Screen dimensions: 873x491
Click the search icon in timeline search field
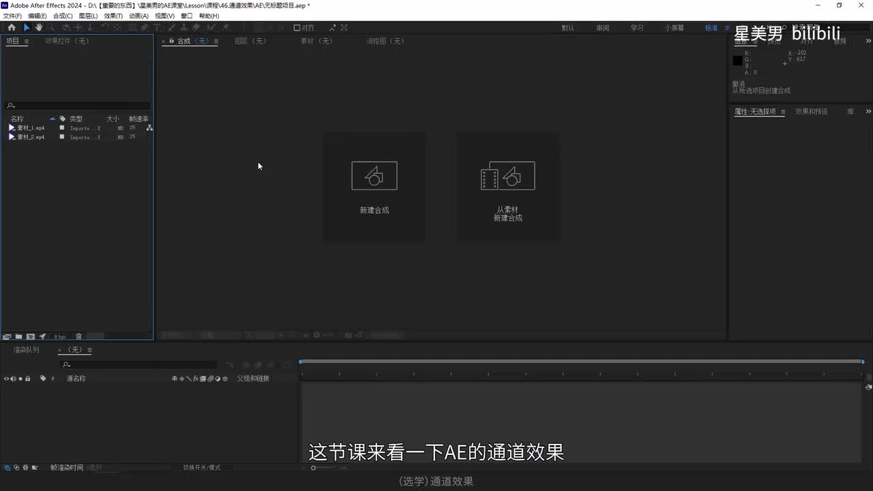tap(66, 365)
